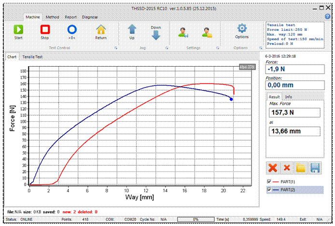The height and width of the screenshot is (226, 335).
Task: Click the Way [mm] axis label
Action: pos(140,197)
